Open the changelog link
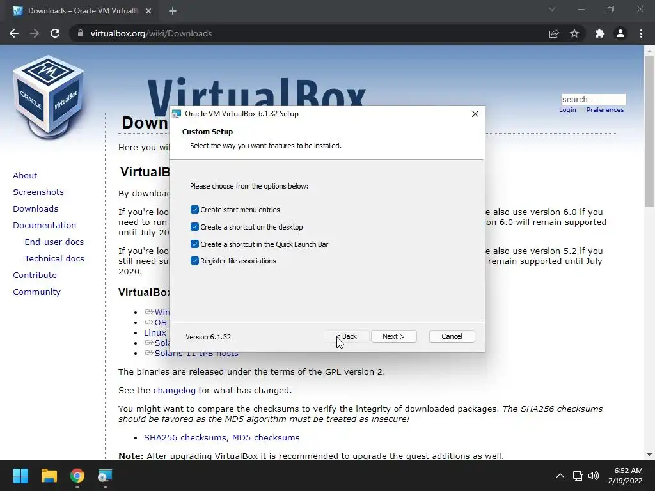 pyautogui.click(x=175, y=391)
